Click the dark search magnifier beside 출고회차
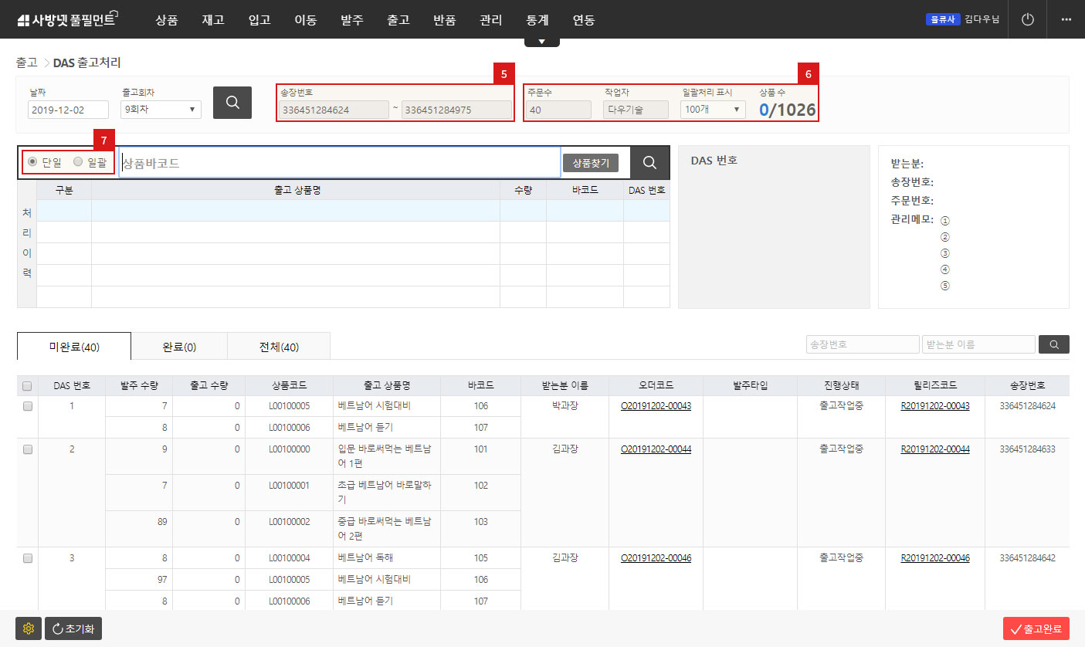1085x647 pixels. coord(232,102)
